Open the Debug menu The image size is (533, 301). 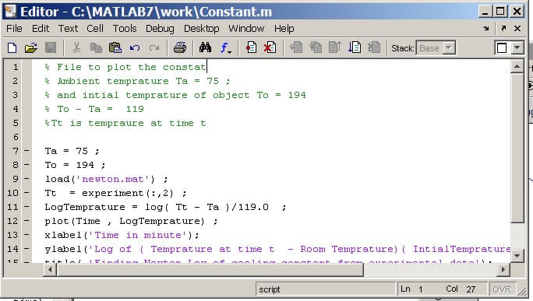click(160, 29)
